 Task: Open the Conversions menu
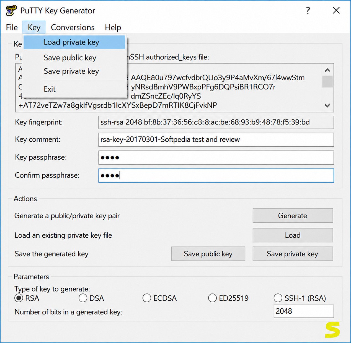point(73,27)
